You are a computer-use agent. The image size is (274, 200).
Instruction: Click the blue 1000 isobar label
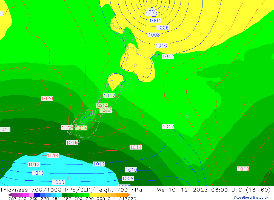[152, 14]
